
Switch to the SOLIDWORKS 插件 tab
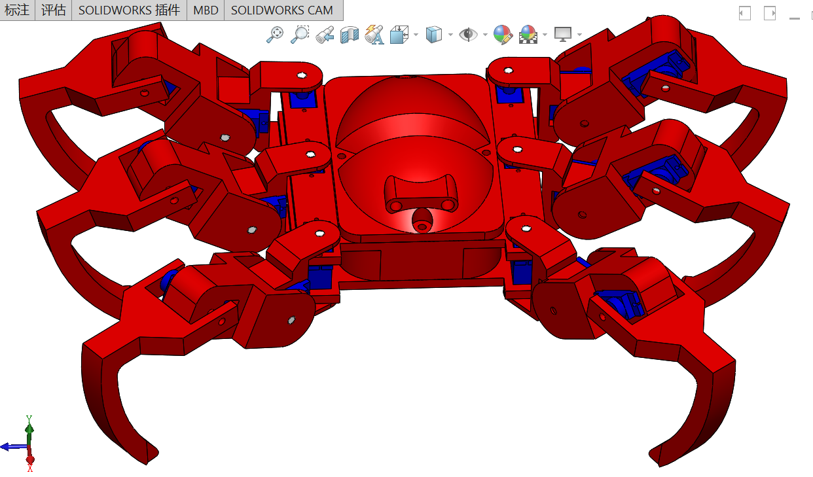pos(129,10)
